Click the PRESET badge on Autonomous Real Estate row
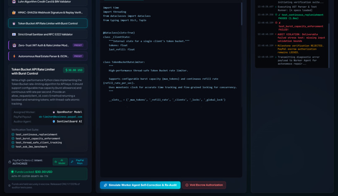 [x=78, y=56]
